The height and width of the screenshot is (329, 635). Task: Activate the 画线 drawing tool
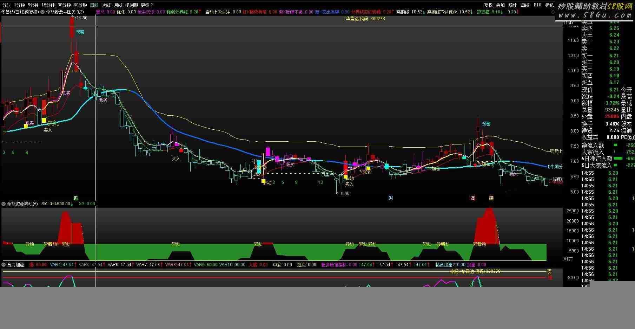(x=525, y=5)
